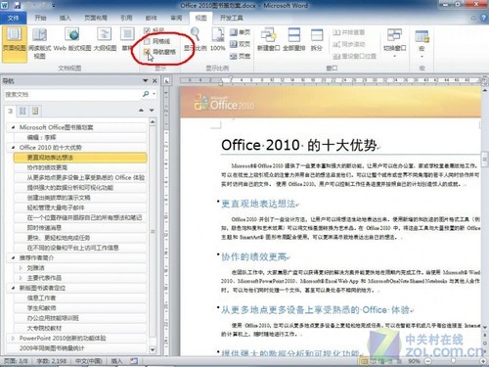Jump to 协作的绩效更高 in navigation pane
Screen dimensions: 489x367
point(80,167)
